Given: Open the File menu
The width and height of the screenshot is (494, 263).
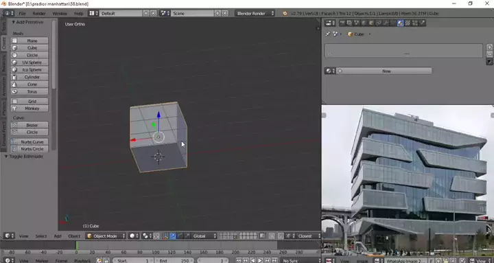Looking at the screenshot, I should pyautogui.click(x=22, y=14).
